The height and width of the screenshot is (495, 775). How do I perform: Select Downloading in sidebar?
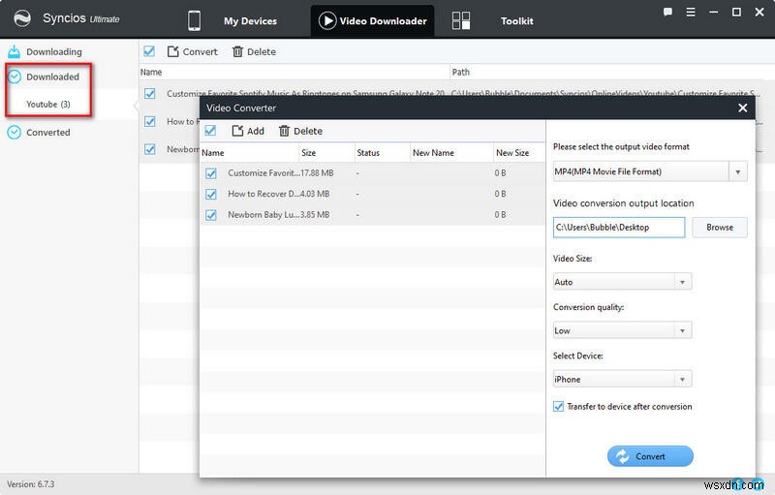(54, 52)
